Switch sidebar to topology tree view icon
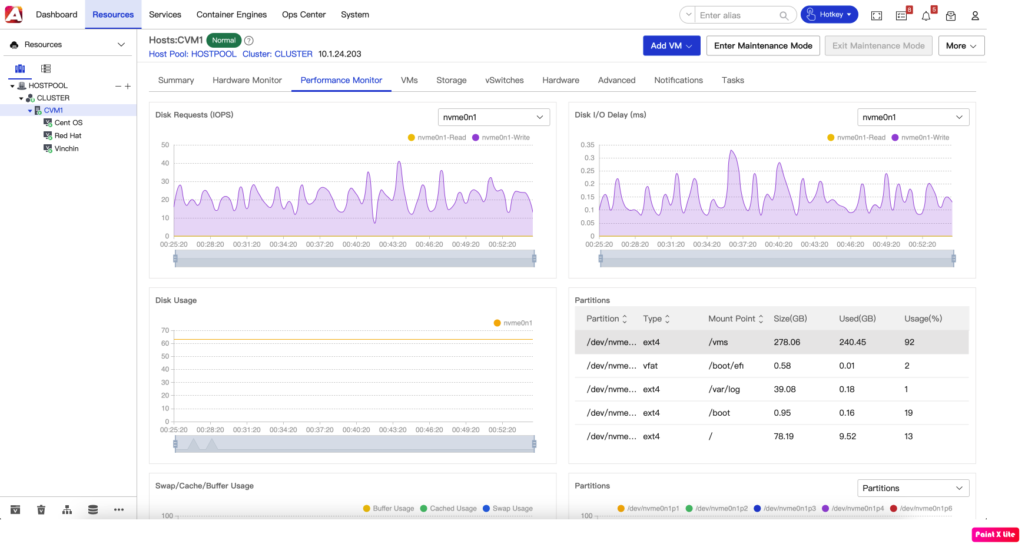Screen dimensions: 1025x547 click(20, 68)
